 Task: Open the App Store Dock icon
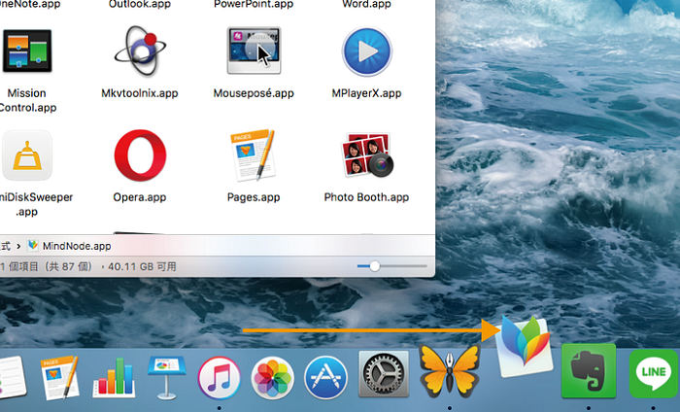click(x=325, y=378)
